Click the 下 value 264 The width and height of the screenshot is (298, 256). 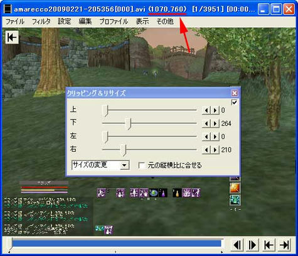point(226,123)
